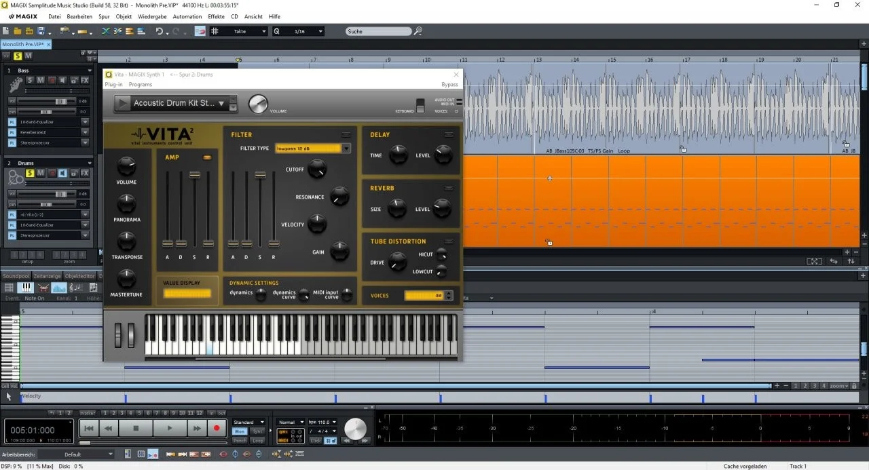Click the musical notation score icon
This screenshot has width=869, height=470.
click(75, 288)
